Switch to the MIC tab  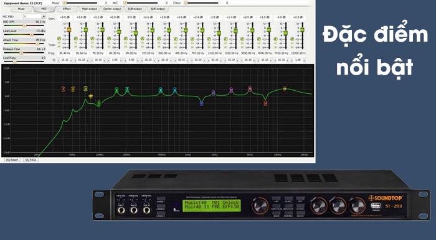click(x=44, y=9)
